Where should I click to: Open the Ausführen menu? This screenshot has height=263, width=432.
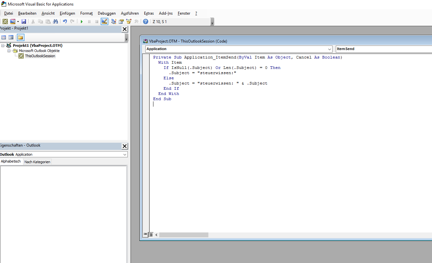pos(130,13)
